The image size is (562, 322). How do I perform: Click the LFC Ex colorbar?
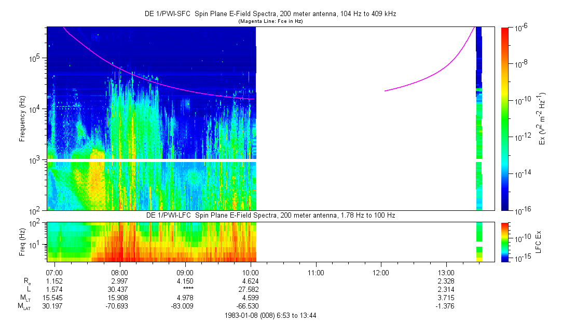click(x=505, y=242)
